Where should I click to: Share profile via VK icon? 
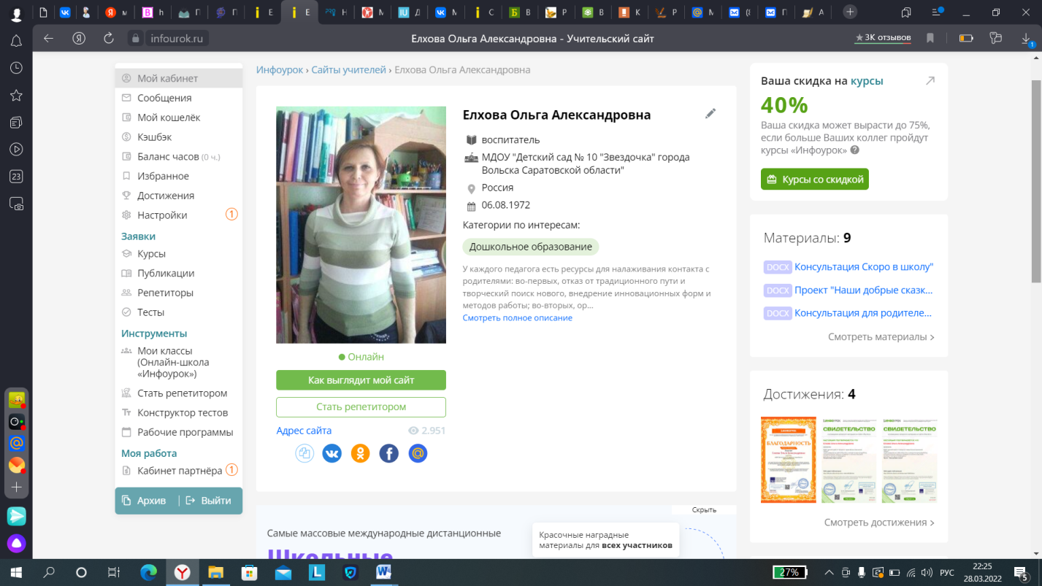click(x=332, y=453)
